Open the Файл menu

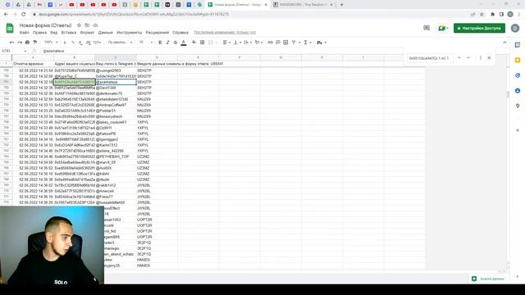click(x=24, y=33)
